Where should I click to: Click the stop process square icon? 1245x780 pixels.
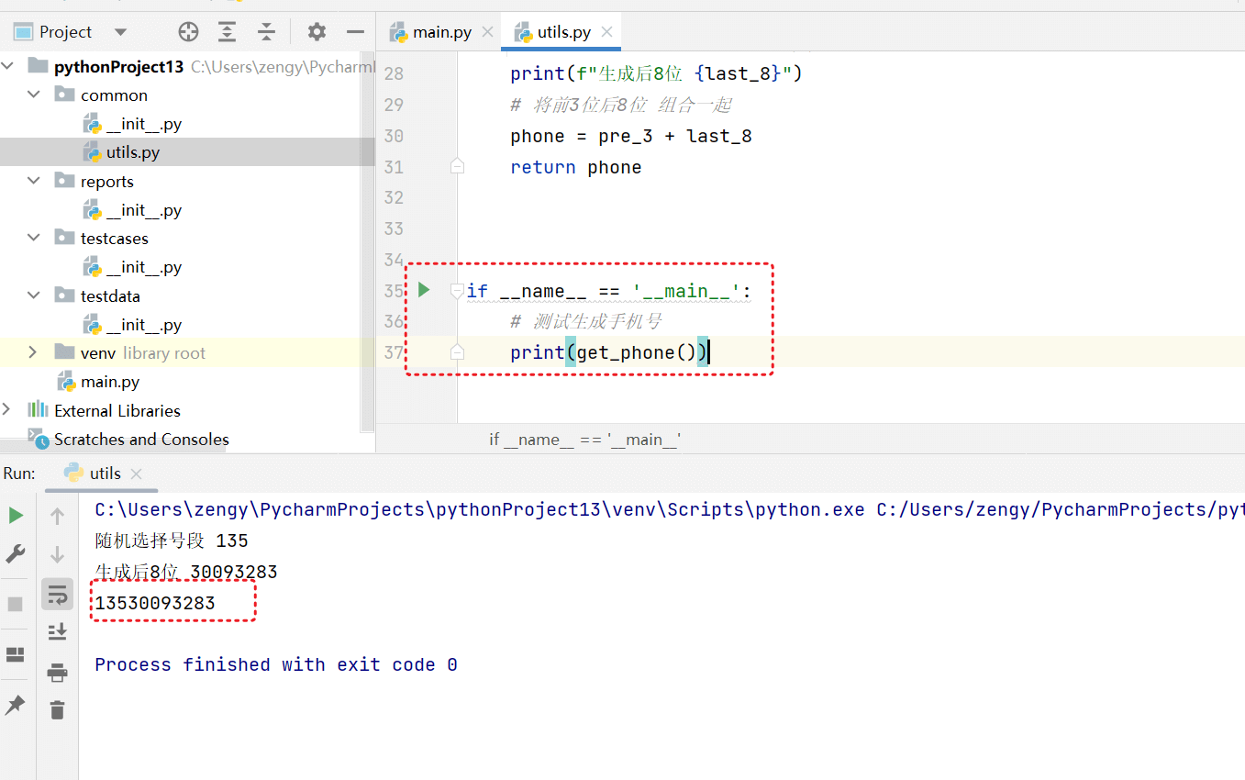16,604
